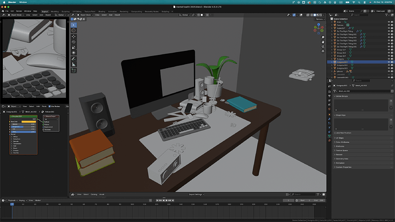The height and width of the screenshot is (222, 395).
Task: Open the Output properties tab icon
Action: [329, 96]
